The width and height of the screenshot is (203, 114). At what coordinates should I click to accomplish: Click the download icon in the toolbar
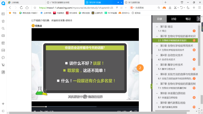pyautogui.click(x=170, y=8)
